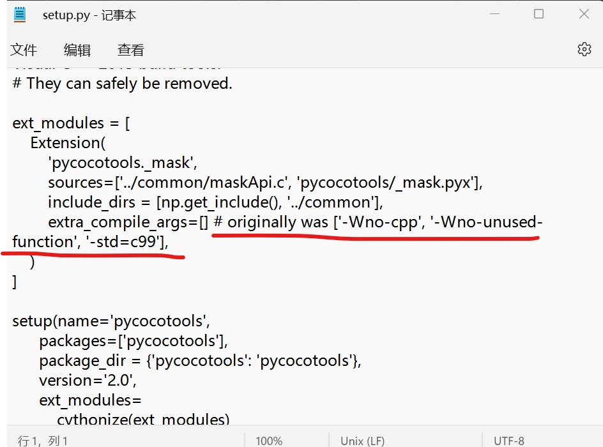Open the 文件 menu
This screenshot has width=603, height=447.
point(24,50)
